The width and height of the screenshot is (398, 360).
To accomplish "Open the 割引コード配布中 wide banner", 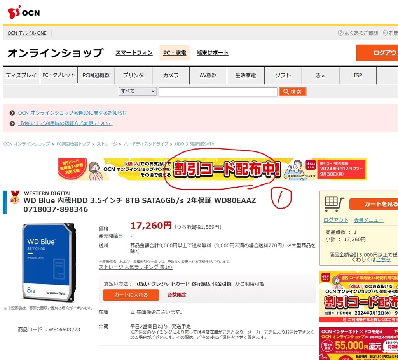I will 213,169.
